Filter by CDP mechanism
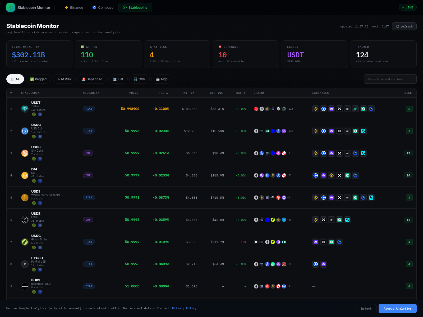Image resolution: width=423 pixels, height=317 pixels. [140, 79]
